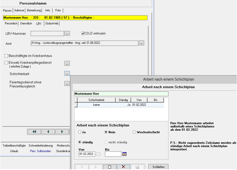Image resolution: width=237 pixels, height=170 pixels.
Task: Select the LBV sub-tab
Action: click(x=39, y=23)
